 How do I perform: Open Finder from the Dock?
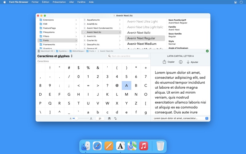pyautogui.click(x=86, y=146)
